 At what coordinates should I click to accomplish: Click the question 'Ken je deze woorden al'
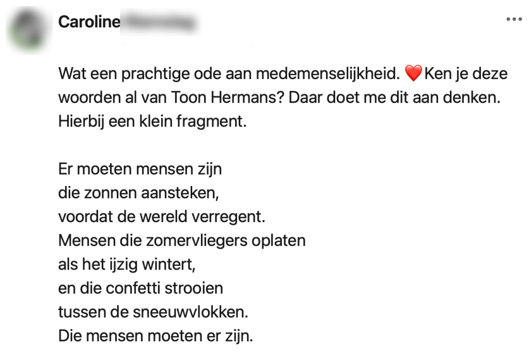(x=465, y=73)
